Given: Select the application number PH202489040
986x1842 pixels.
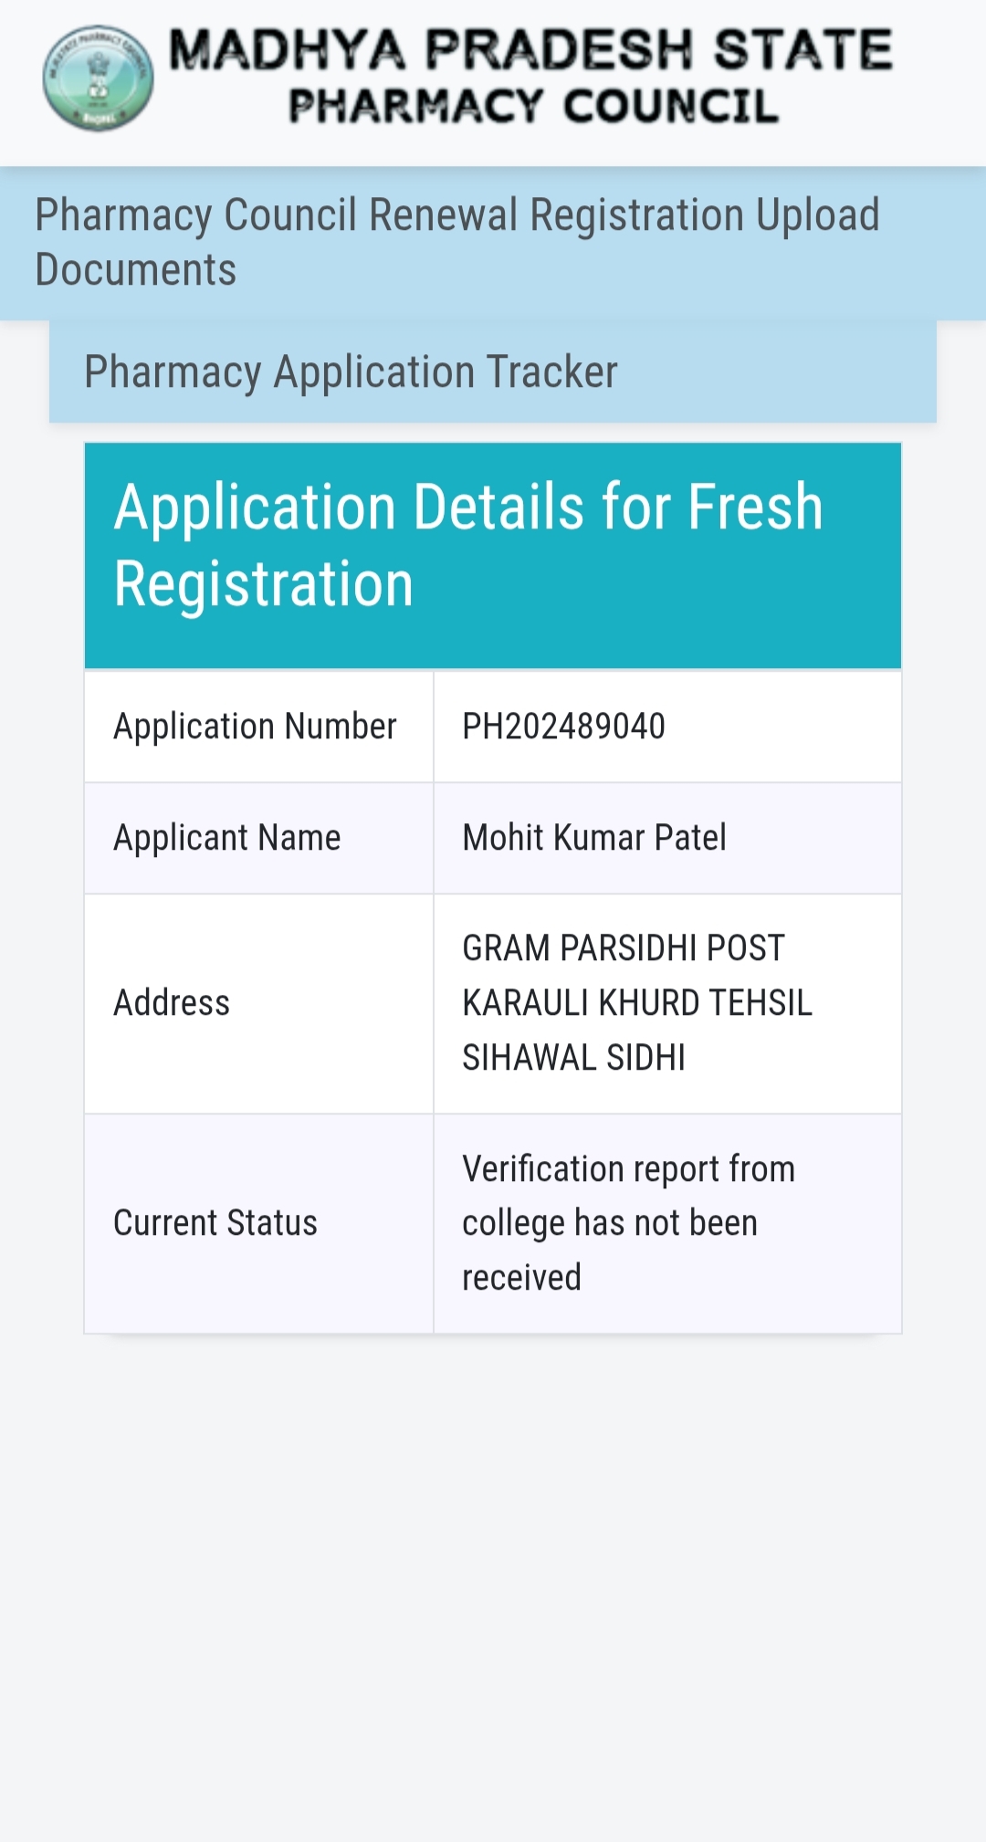Looking at the screenshot, I should coord(563,727).
